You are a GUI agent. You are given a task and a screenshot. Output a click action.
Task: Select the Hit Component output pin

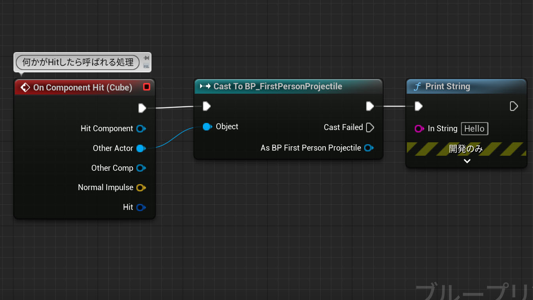(x=141, y=128)
